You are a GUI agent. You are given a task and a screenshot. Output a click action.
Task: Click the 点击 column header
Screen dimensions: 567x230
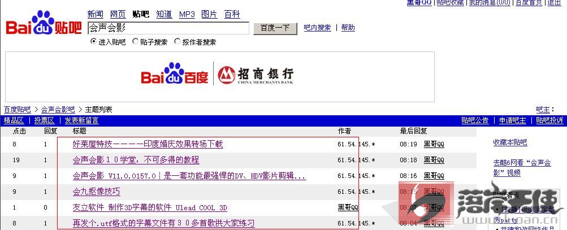(x=20, y=131)
